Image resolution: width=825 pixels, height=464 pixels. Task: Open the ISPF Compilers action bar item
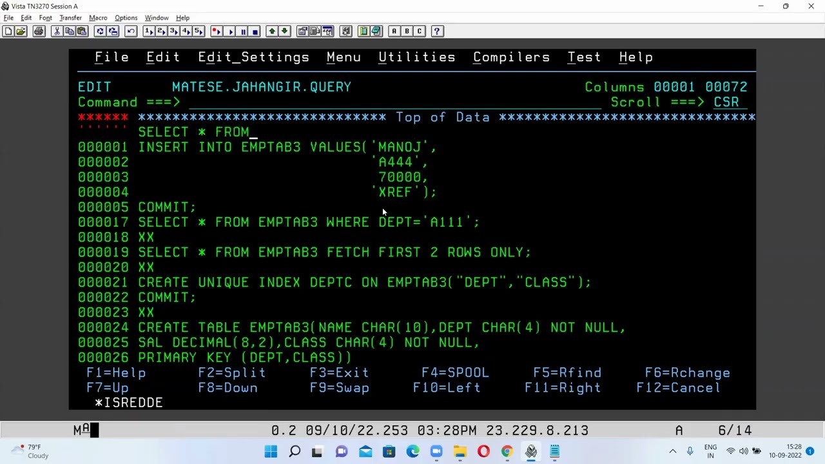[511, 57]
